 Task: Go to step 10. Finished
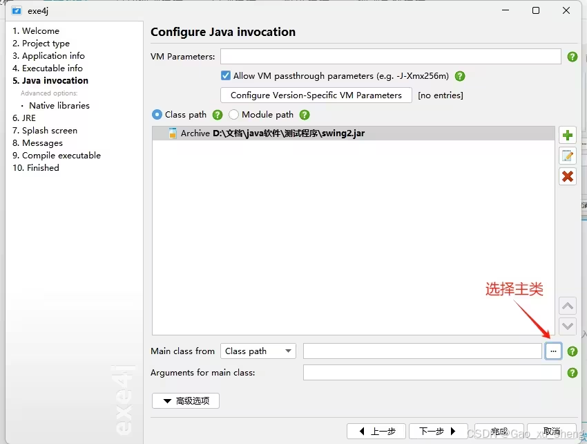click(x=36, y=167)
